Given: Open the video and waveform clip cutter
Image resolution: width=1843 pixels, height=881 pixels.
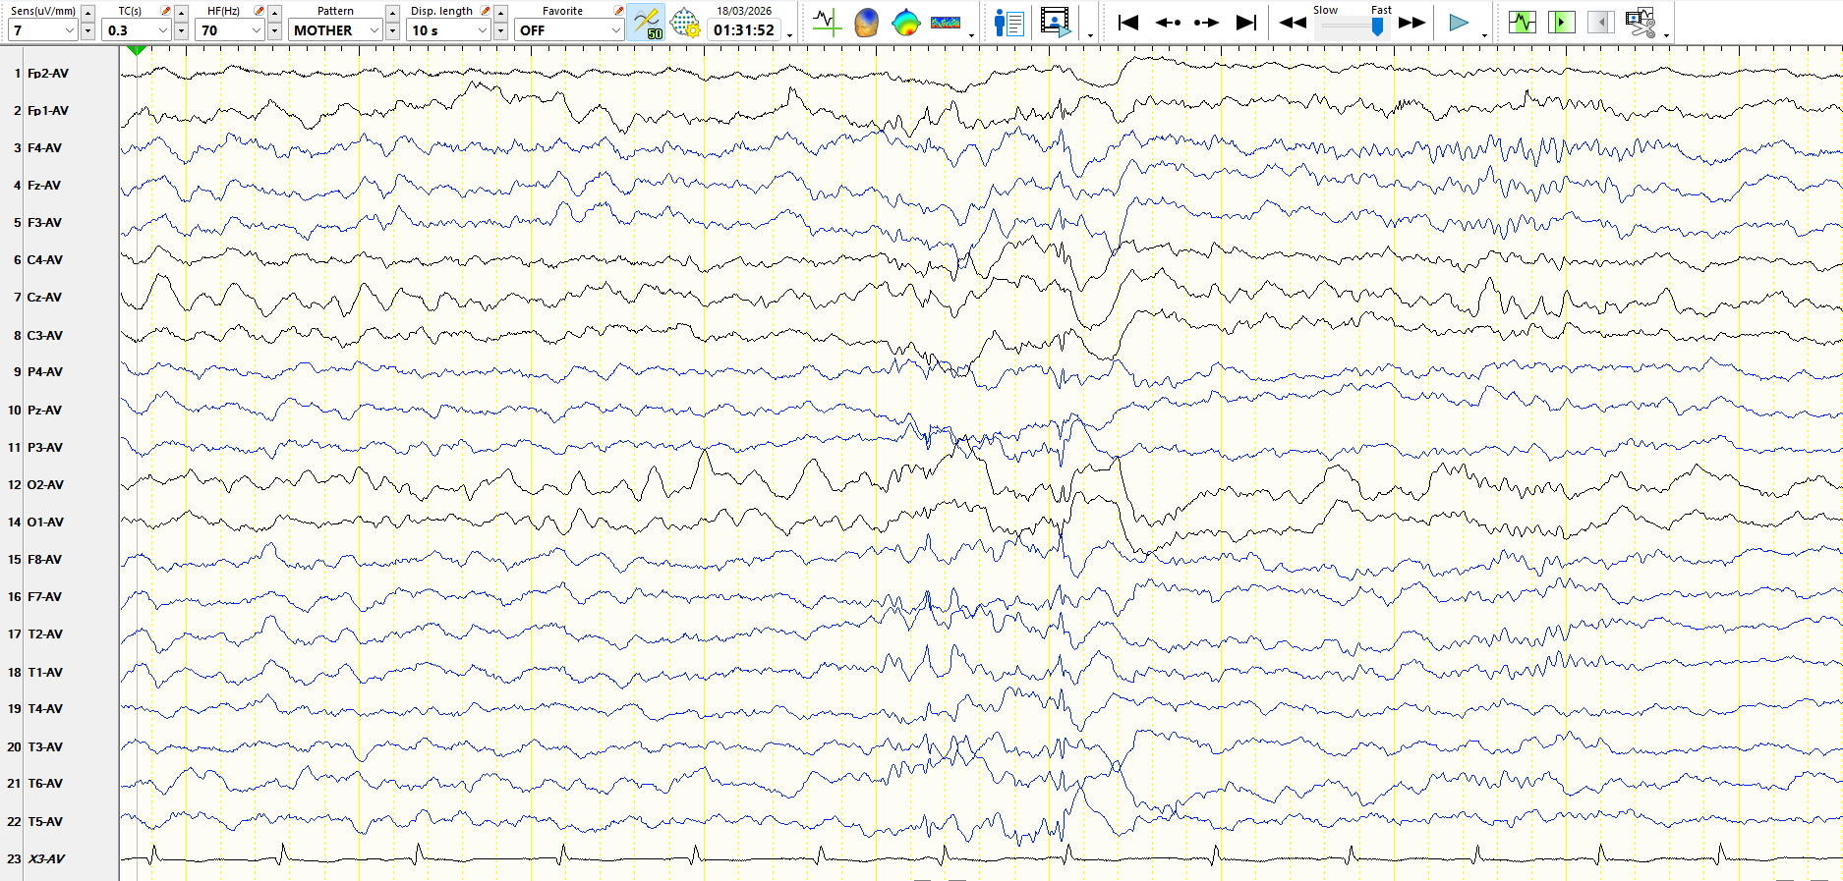Looking at the screenshot, I should coord(1640,22).
